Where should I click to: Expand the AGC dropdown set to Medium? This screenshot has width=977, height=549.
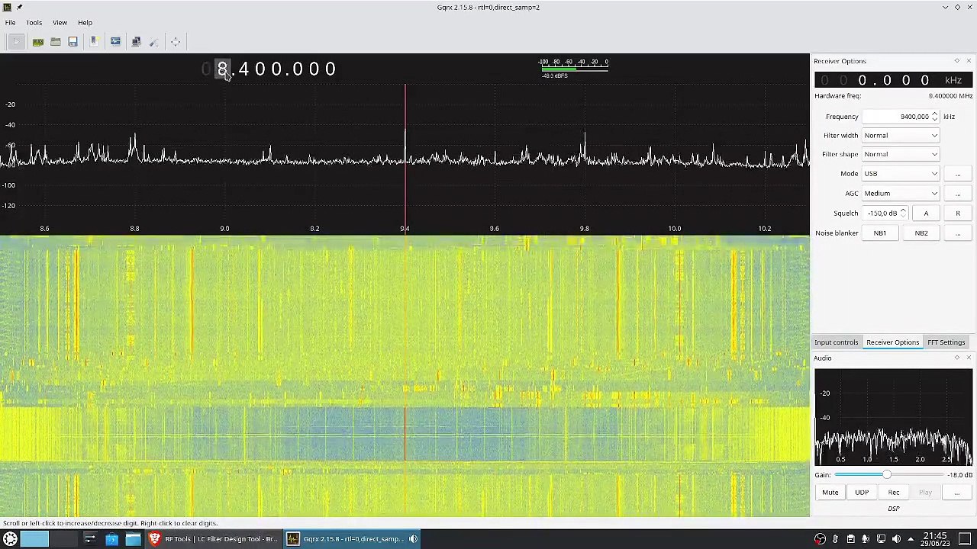coord(901,194)
